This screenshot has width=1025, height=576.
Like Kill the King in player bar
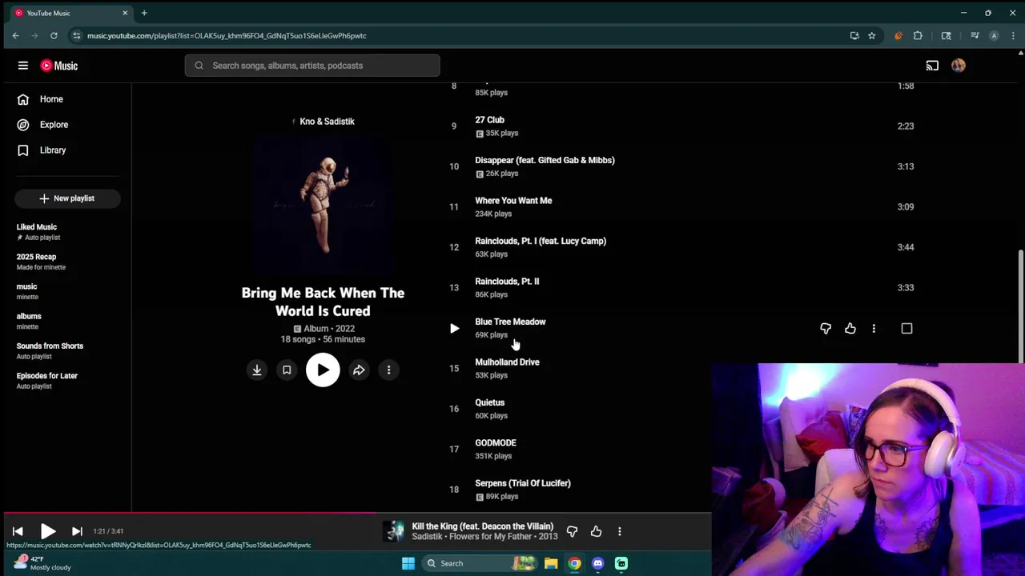tap(596, 531)
